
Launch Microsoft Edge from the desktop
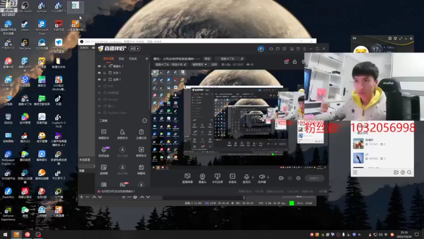42,28
